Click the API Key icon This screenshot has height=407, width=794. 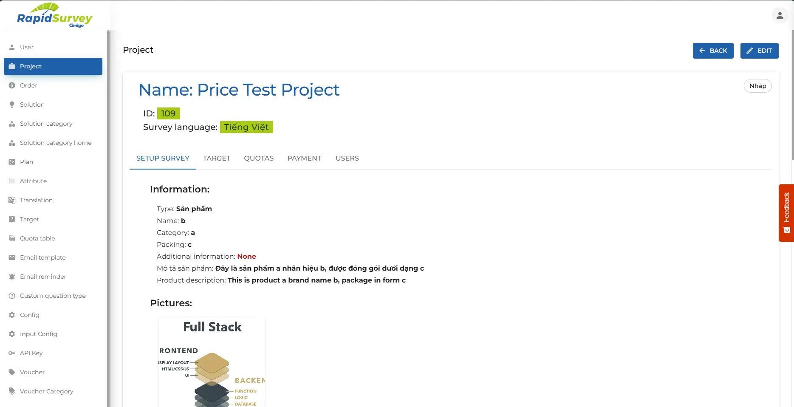pos(12,353)
